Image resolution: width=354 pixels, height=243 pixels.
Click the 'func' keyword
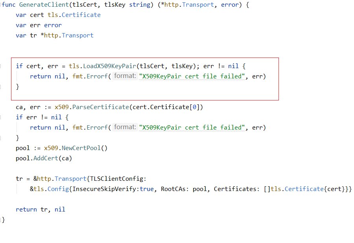[x=9, y=5]
